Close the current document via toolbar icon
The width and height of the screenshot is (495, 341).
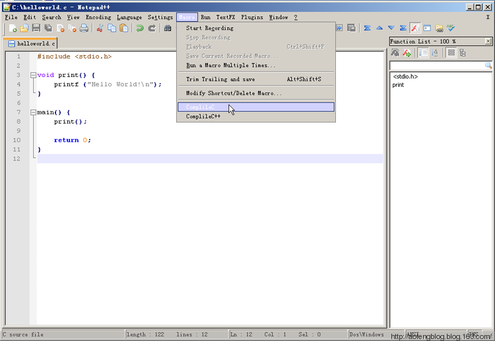pyautogui.click(x=60, y=28)
